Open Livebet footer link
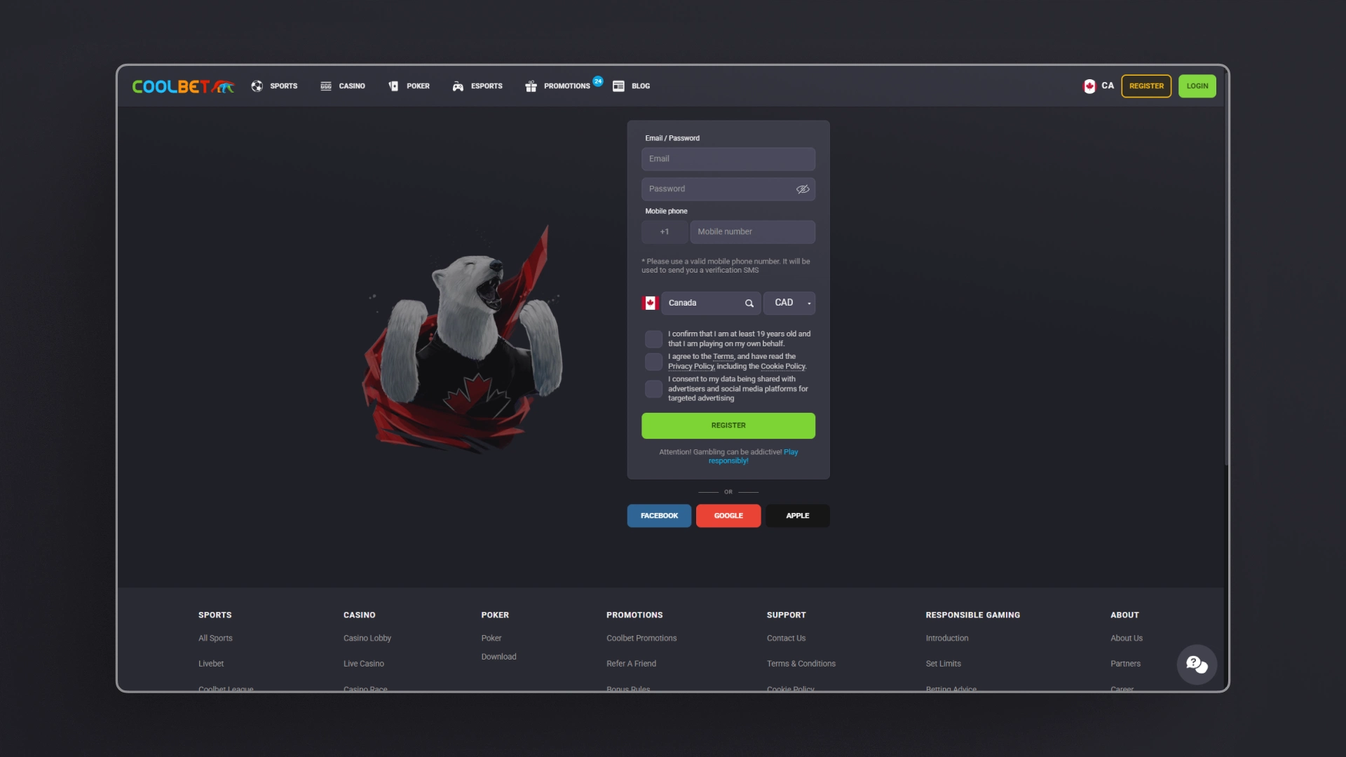The width and height of the screenshot is (1346, 757). click(211, 664)
